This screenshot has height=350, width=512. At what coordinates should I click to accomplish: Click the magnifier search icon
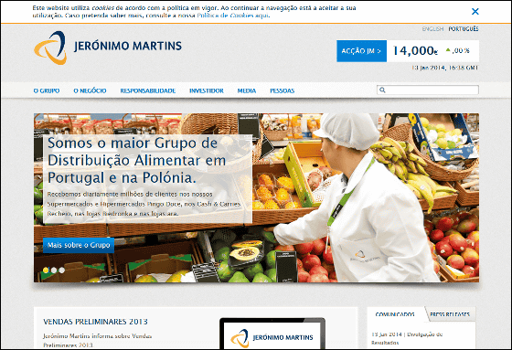[x=383, y=90]
